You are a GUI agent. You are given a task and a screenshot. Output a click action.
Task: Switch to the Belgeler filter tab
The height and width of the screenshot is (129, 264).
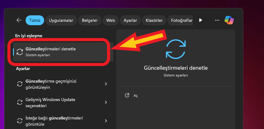click(x=90, y=21)
